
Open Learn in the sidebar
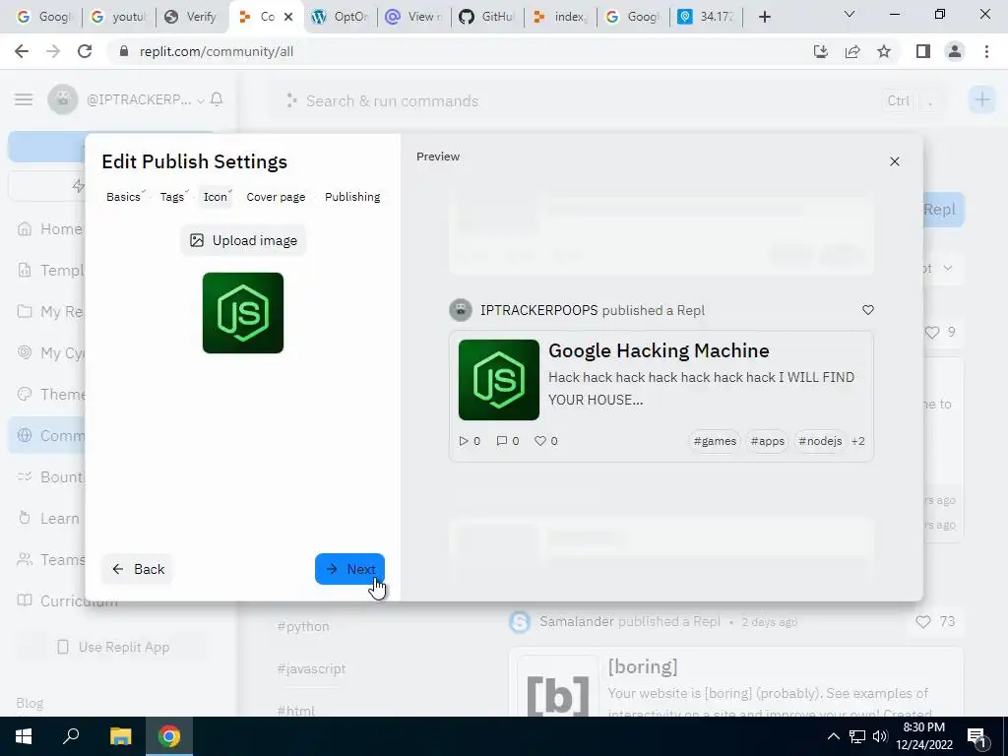point(50,518)
